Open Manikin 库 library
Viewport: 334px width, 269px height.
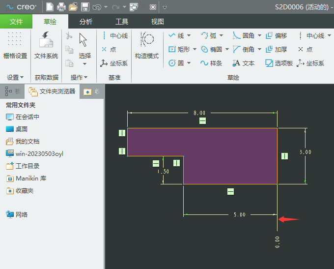(x=26, y=179)
